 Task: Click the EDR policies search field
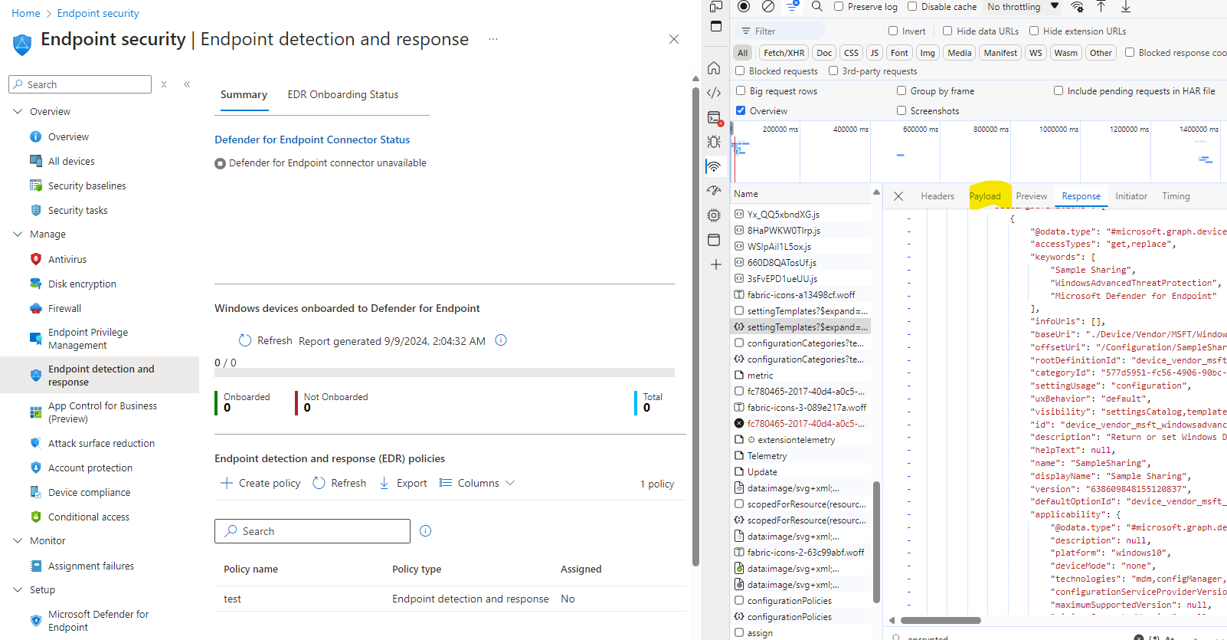click(312, 531)
